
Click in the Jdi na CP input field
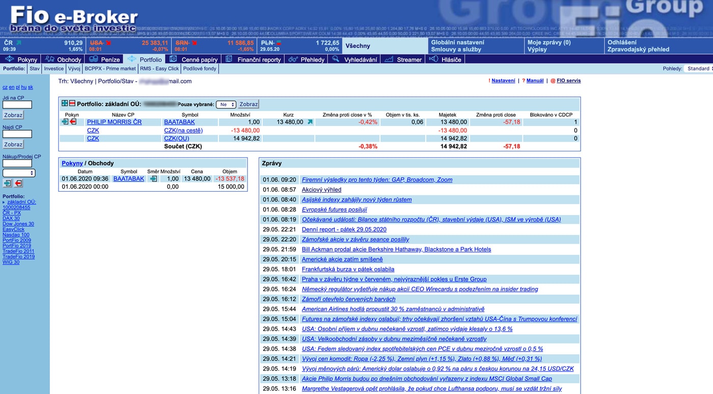coord(17,104)
